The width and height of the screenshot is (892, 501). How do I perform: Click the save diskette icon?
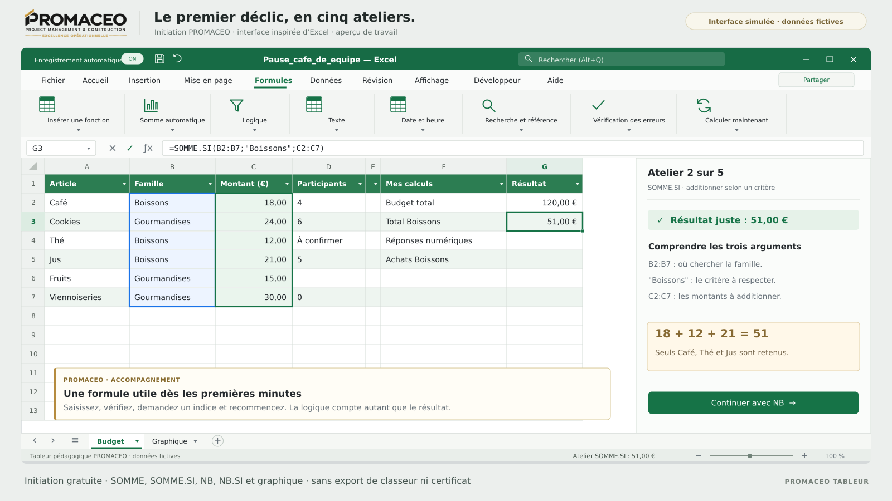[159, 59]
